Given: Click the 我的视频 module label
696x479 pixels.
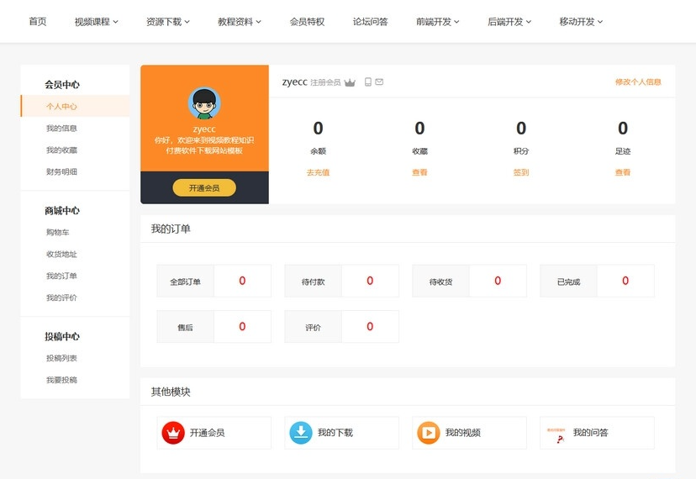Looking at the screenshot, I should pos(463,433).
